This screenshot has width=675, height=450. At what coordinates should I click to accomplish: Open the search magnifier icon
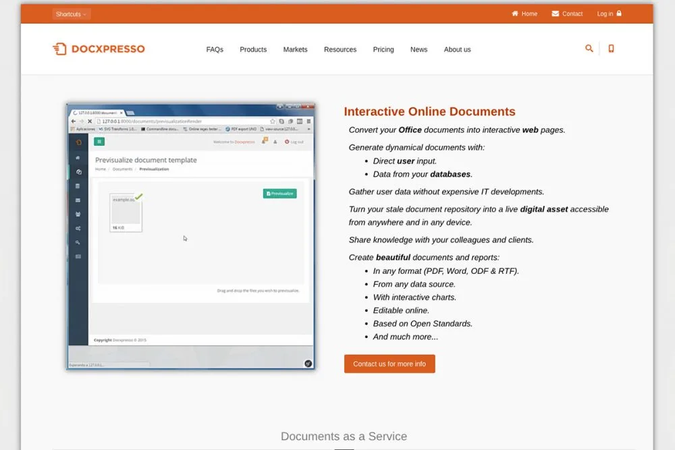click(x=589, y=49)
